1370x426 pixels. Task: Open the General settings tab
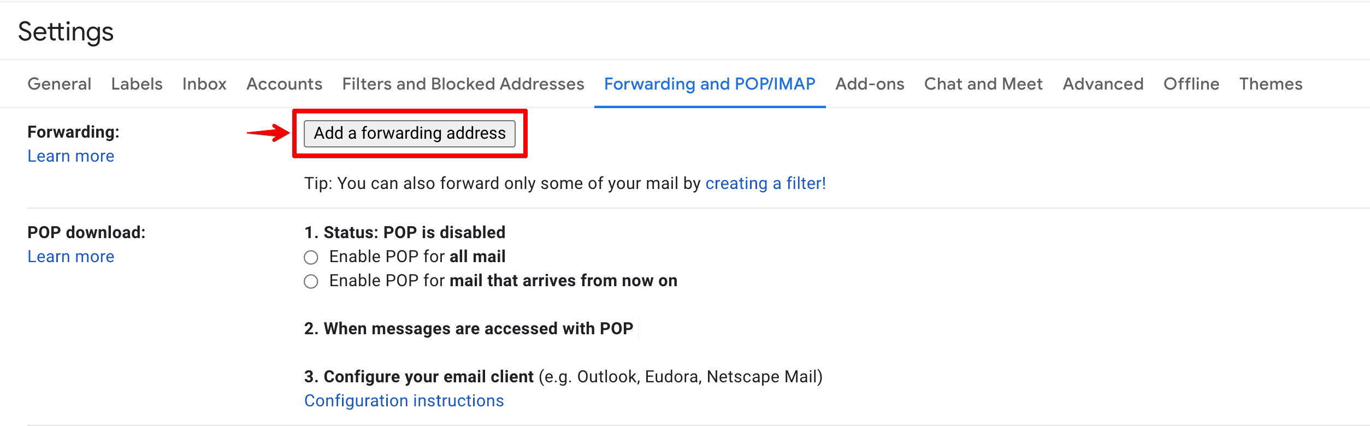pyautogui.click(x=60, y=84)
